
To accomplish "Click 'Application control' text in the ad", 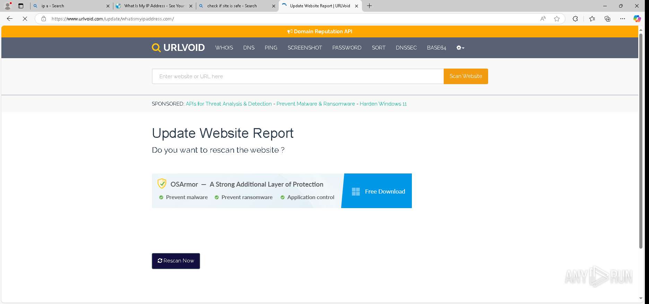I will 311,197.
